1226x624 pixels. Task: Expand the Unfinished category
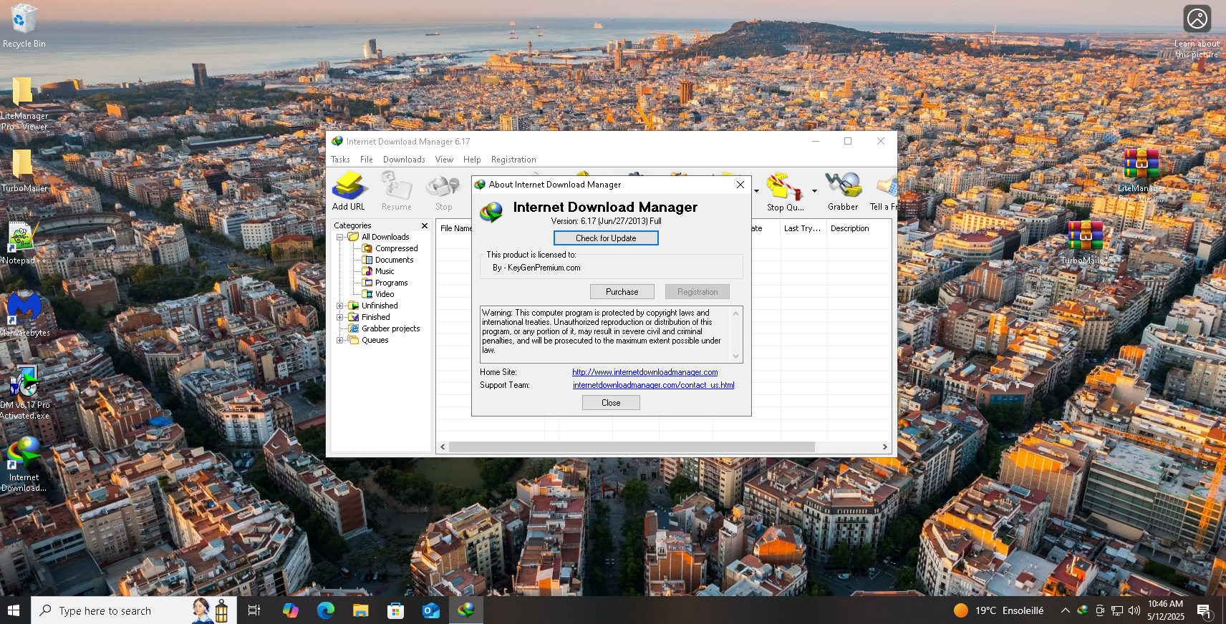tap(340, 306)
